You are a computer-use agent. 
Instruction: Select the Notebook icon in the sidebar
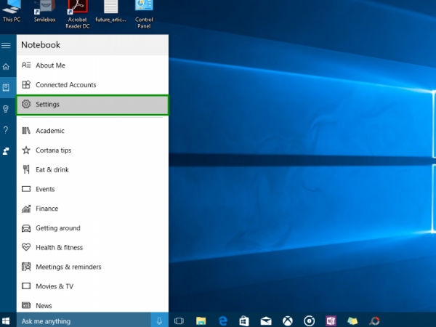coord(6,88)
